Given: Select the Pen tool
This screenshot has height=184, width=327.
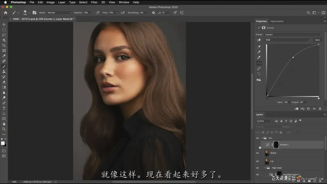Looking at the screenshot, I should 4,103.
